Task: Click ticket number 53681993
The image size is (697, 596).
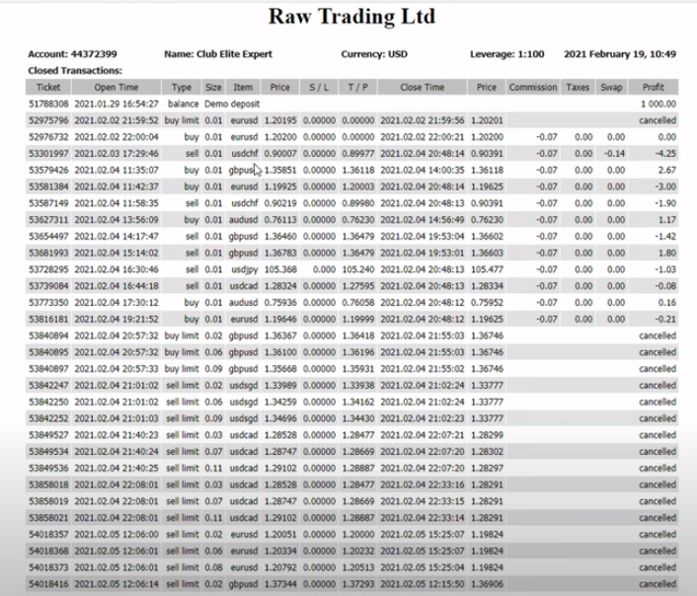Action: (x=49, y=253)
